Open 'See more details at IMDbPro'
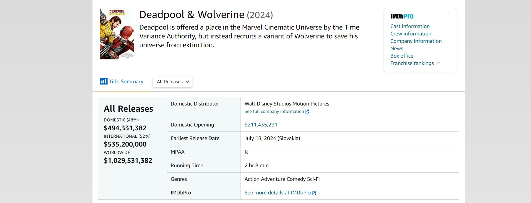This screenshot has height=203, width=531. coord(277,193)
